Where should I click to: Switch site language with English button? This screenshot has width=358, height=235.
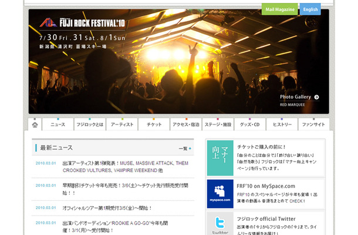[x=310, y=9]
